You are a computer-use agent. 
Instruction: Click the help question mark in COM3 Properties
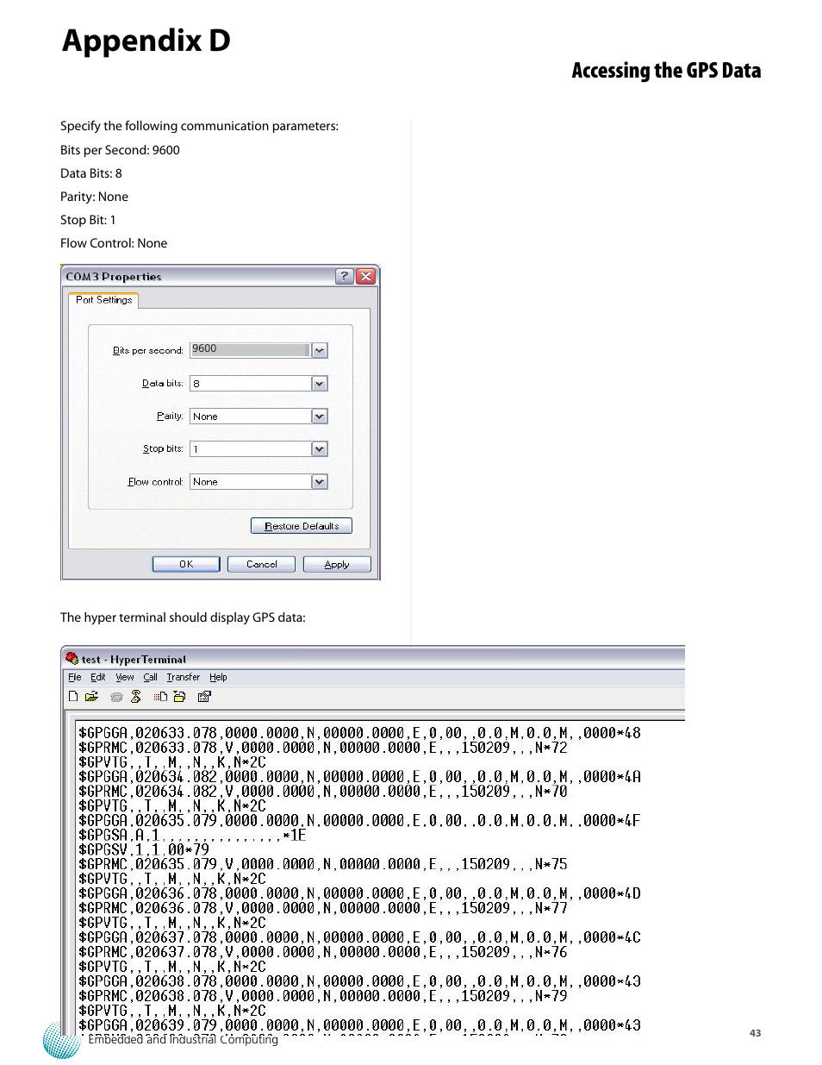click(x=345, y=276)
